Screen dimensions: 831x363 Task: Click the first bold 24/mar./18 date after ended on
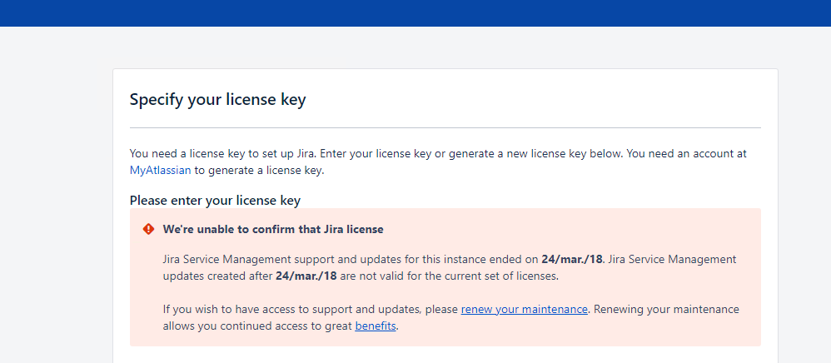point(572,260)
